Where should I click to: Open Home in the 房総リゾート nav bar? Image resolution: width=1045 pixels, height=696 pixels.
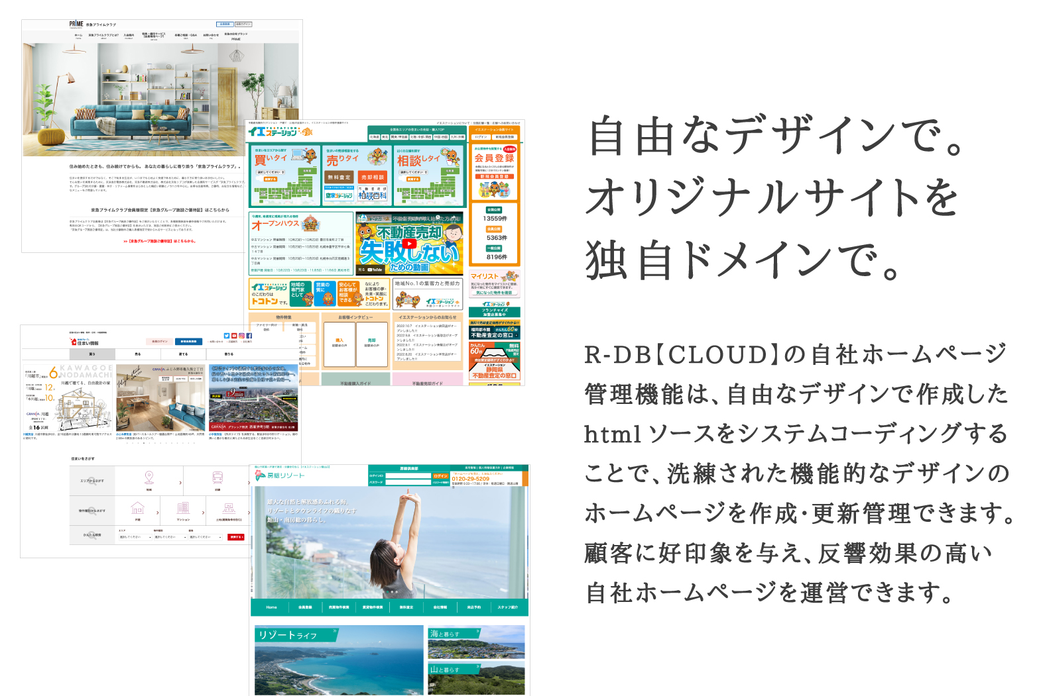271,607
